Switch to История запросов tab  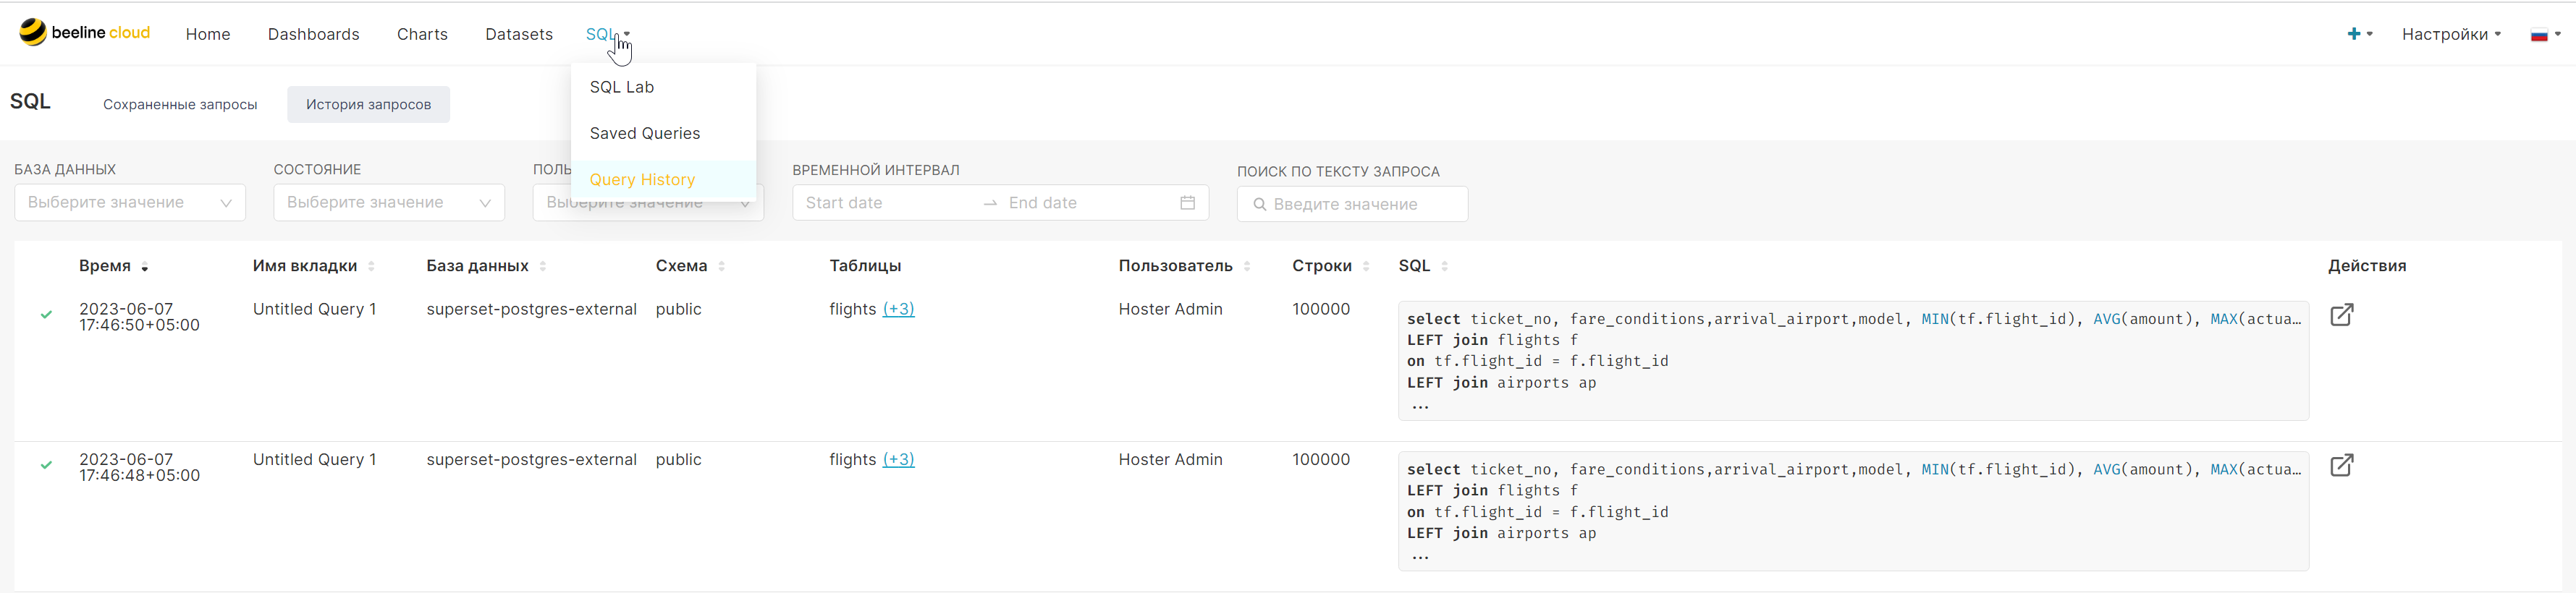tap(369, 105)
